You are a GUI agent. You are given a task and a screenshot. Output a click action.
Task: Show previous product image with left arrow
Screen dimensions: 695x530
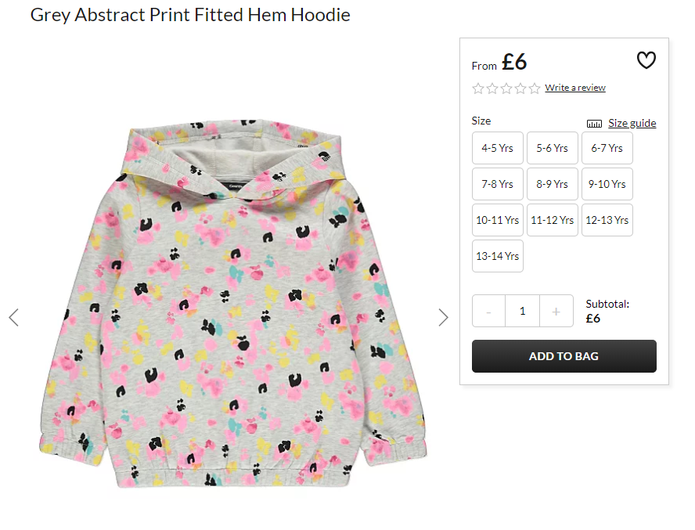[x=14, y=318]
